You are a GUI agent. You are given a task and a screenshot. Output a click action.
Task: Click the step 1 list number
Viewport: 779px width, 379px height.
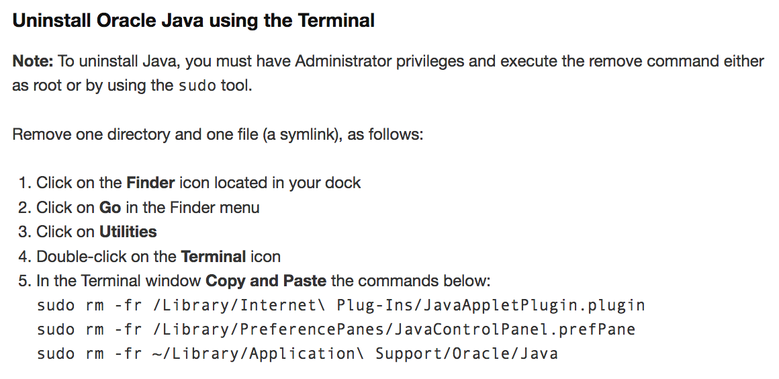pos(25,183)
